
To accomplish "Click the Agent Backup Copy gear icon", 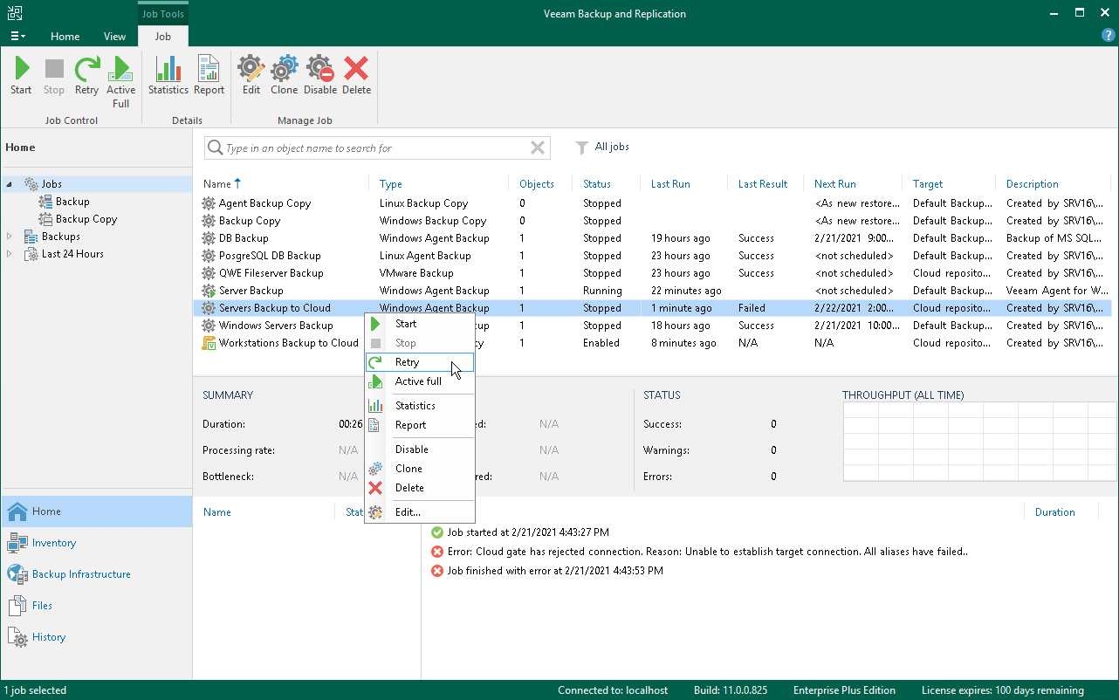I will (209, 203).
